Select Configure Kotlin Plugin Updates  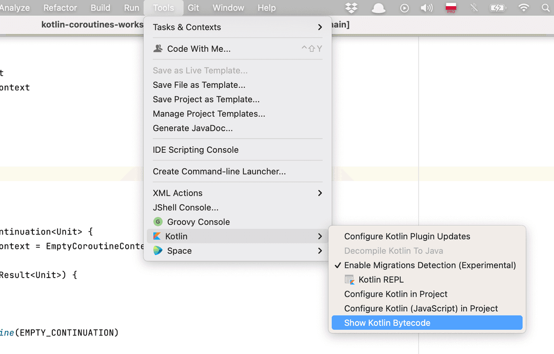407,237
